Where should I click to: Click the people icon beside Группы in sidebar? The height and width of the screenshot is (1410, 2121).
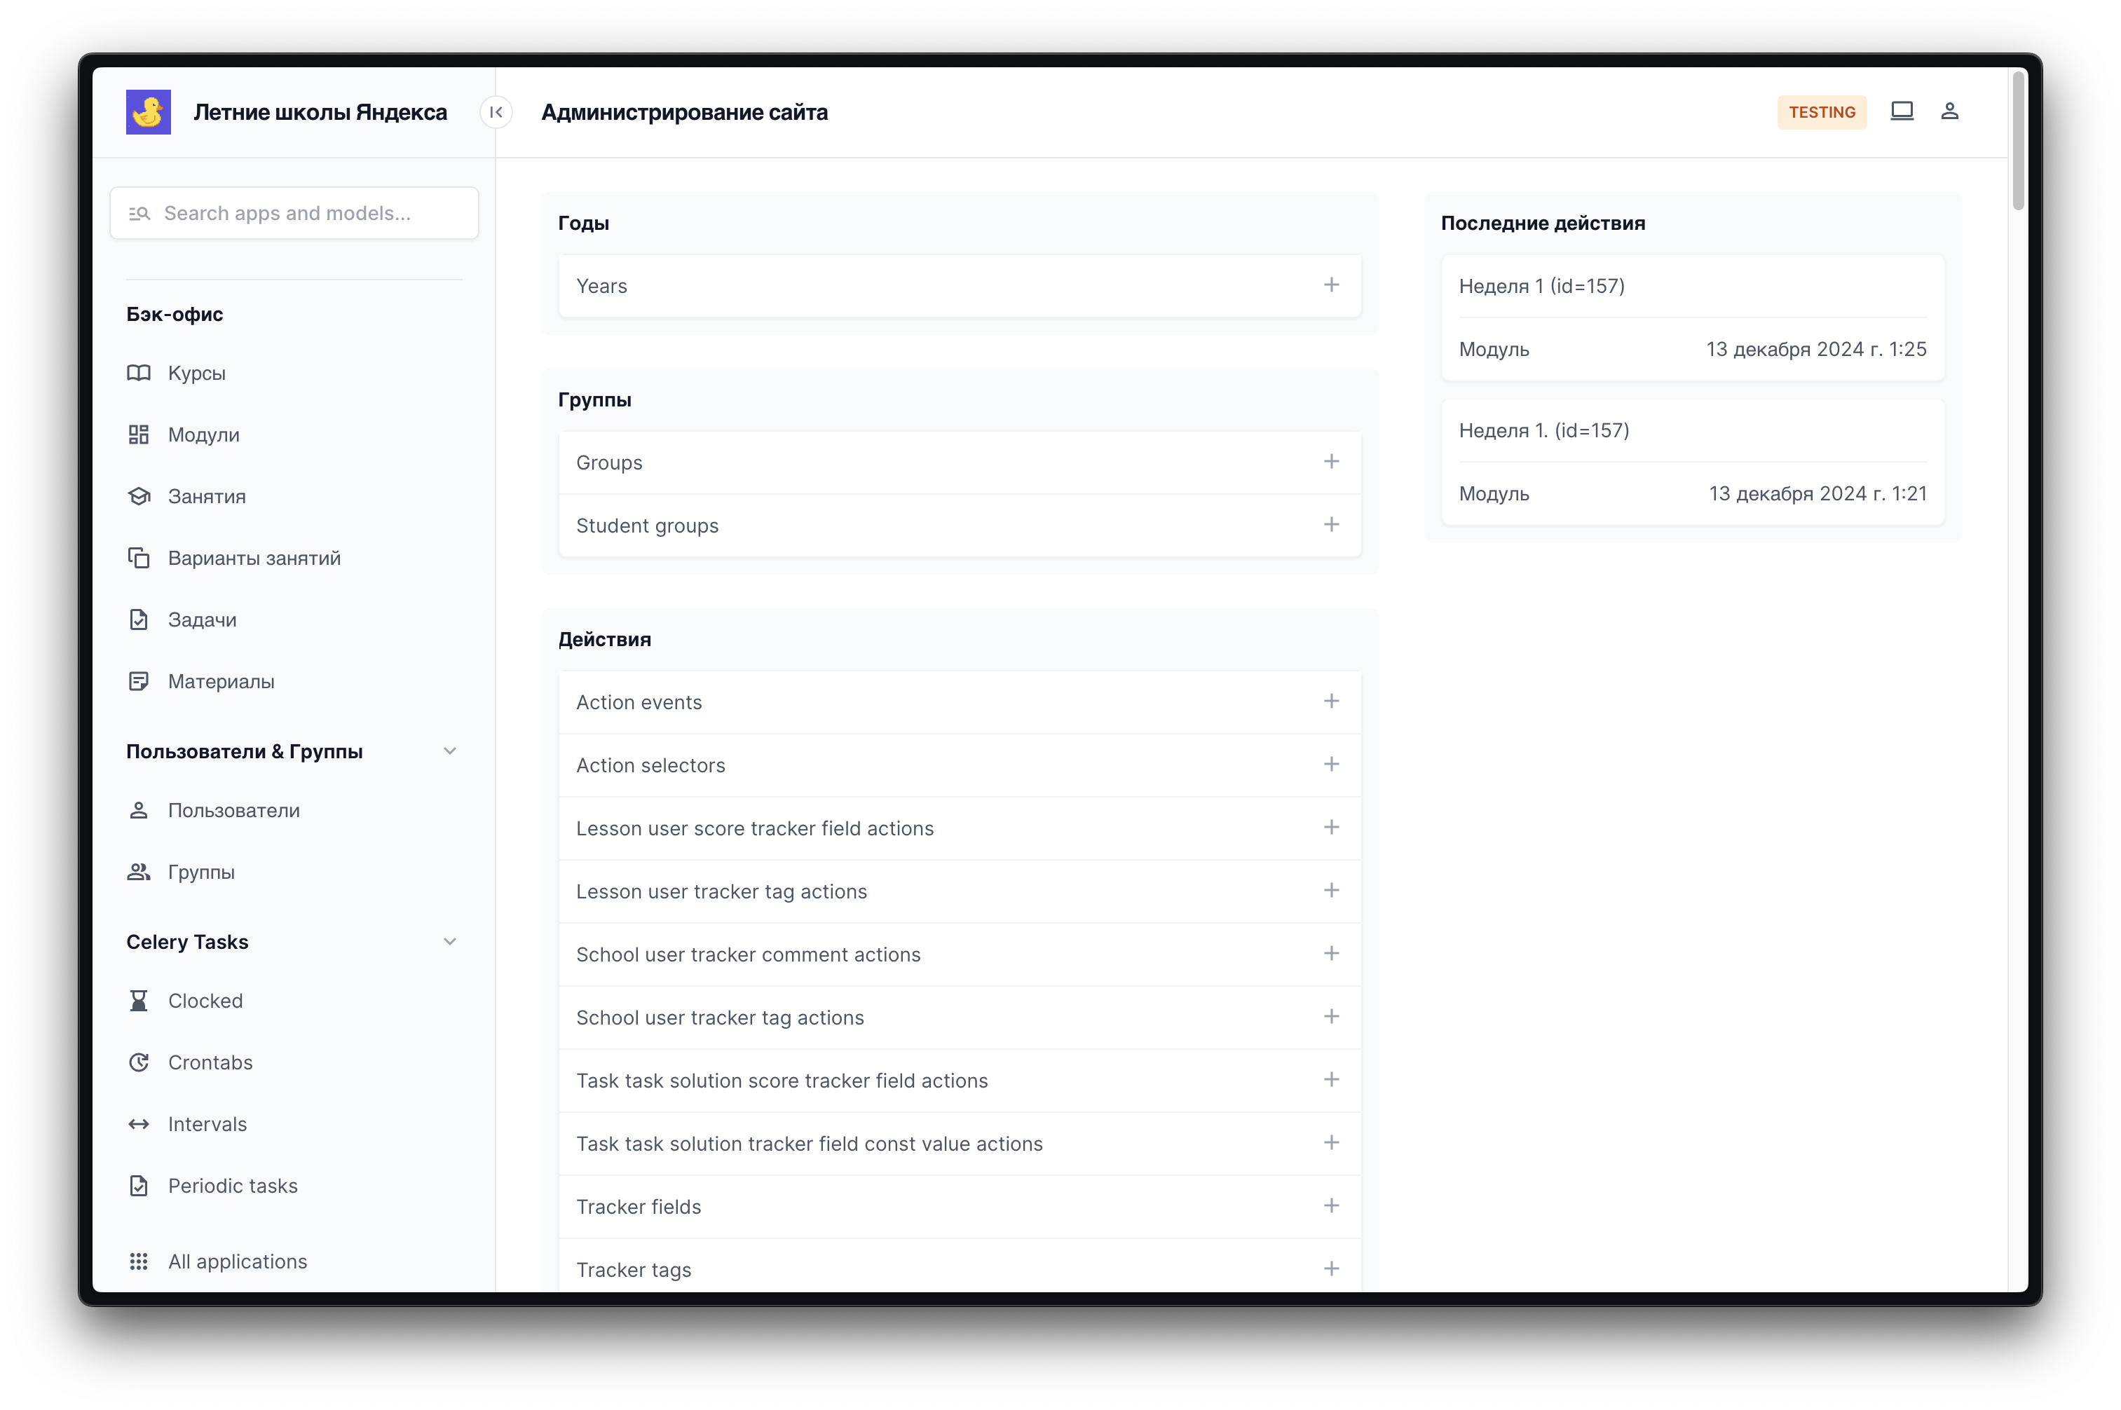pos(139,872)
